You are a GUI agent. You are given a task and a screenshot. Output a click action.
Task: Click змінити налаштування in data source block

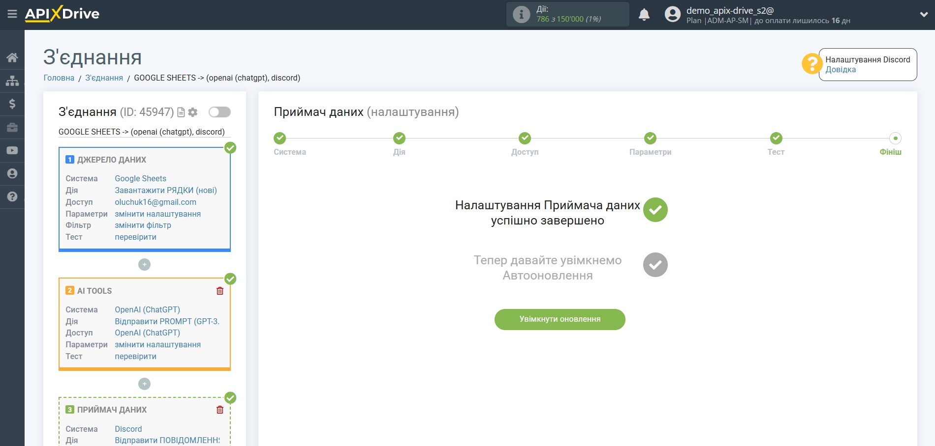click(157, 214)
